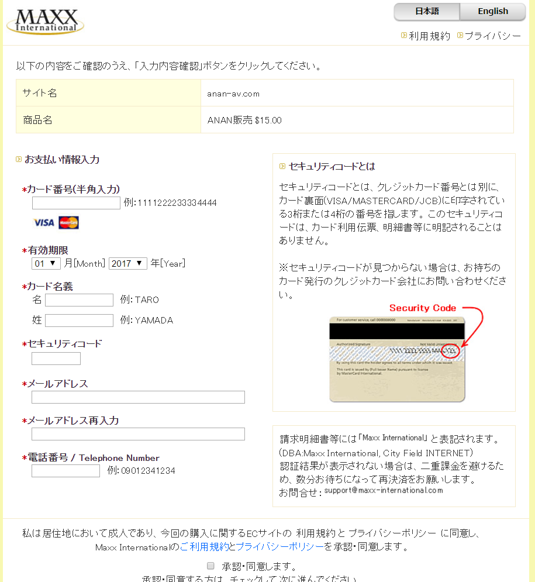Click the MasterCard logo

pyautogui.click(x=68, y=222)
